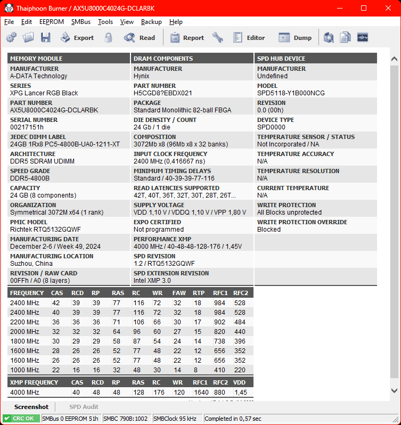The image size is (401, 425).
Task: Click 'Standard Monolithic 82-ball FBGA' package value
Action: point(182,110)
